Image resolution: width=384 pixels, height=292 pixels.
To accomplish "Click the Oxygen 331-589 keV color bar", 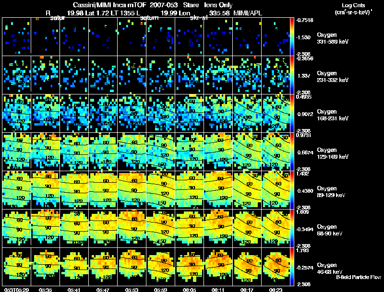I will 292,37.
